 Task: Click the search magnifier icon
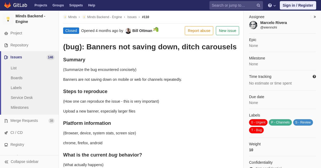tap(258, 5)
